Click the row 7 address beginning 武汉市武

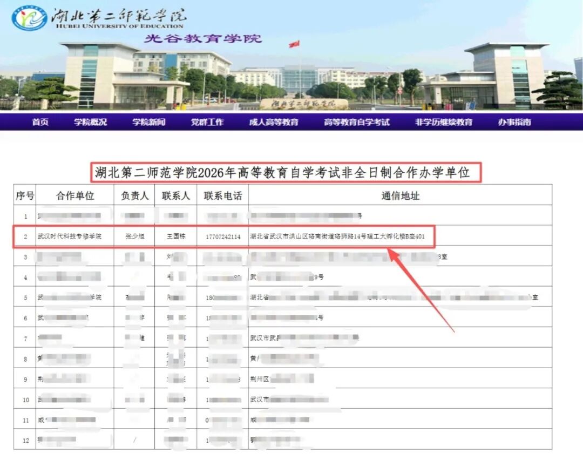click(x=304, y=337)
